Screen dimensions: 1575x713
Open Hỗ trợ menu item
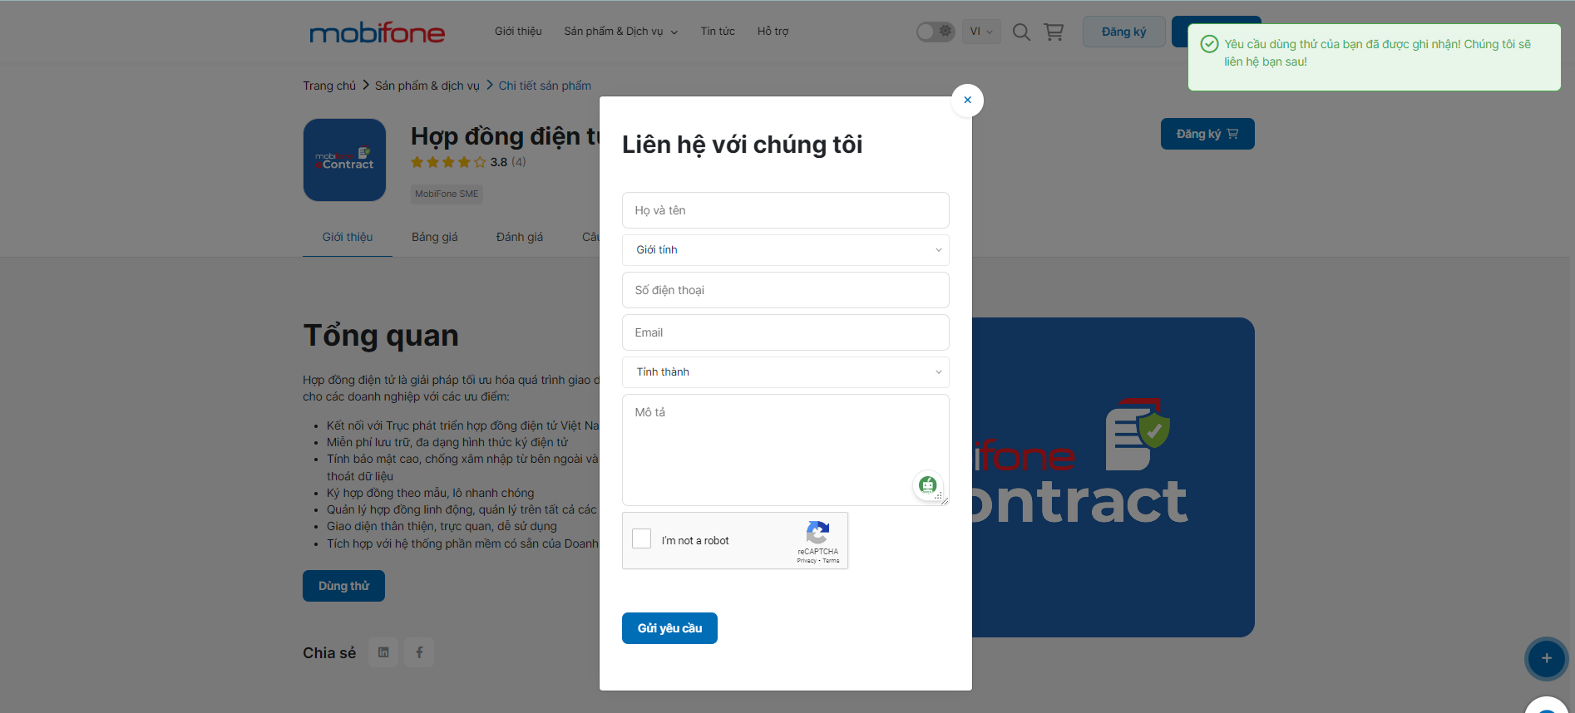point(773,32)
